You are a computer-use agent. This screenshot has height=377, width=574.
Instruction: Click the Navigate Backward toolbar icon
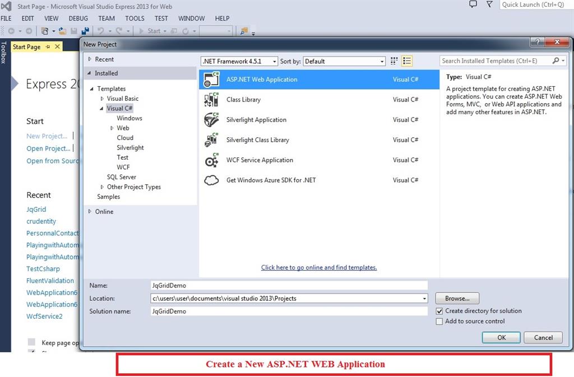(11, 31)
